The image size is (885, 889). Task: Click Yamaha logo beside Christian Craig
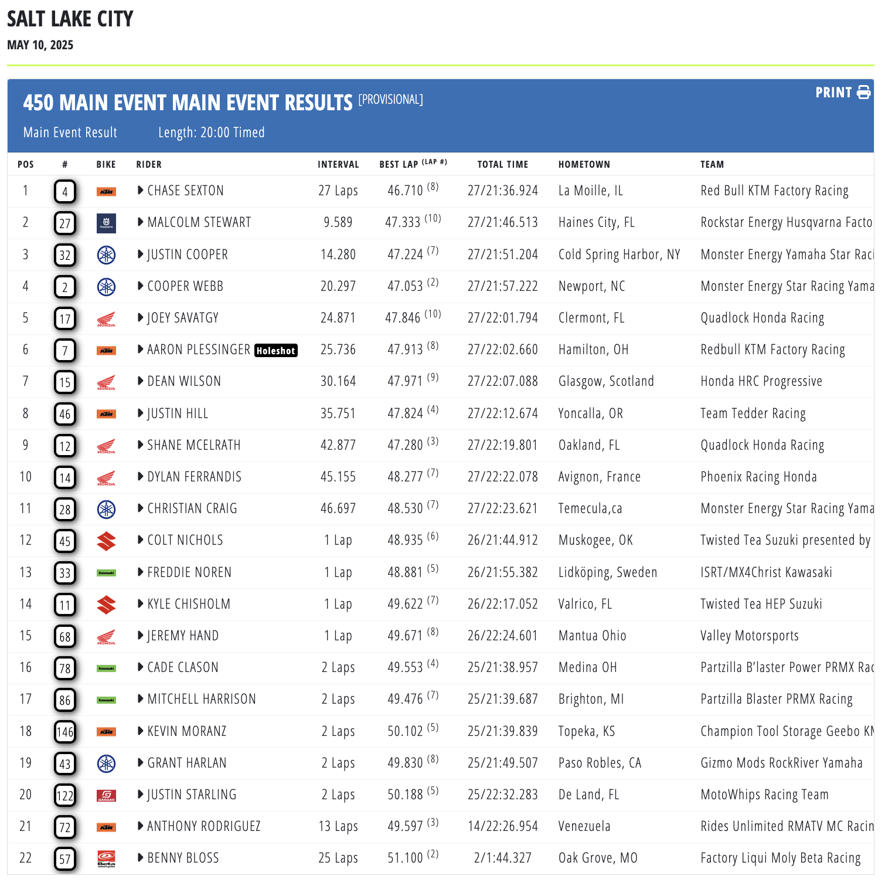106,510
